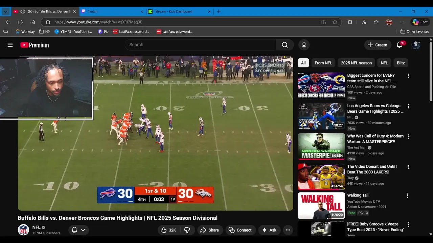433x243 pixels.
Task: Open options for Walking Tall video
Action: pyautogui.click(x=407, y=196)
